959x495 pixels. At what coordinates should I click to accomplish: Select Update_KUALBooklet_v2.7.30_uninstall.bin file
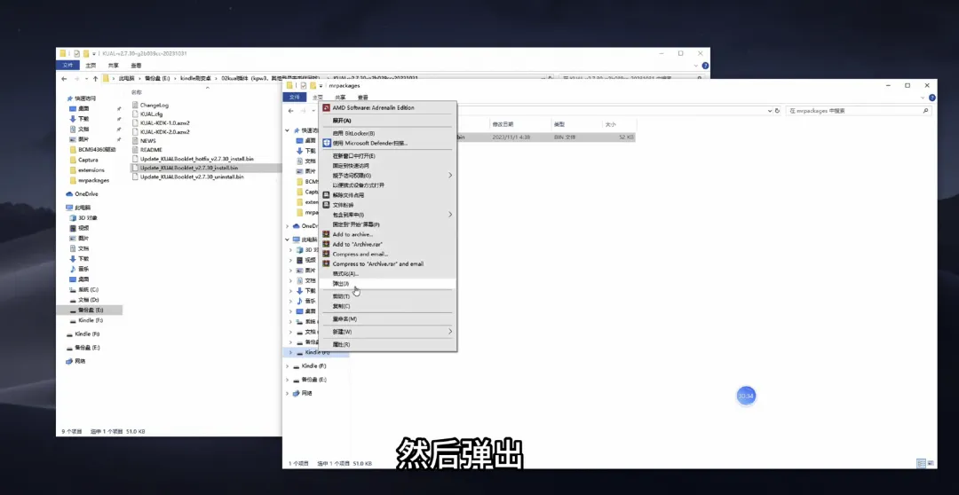click(192, 177)
